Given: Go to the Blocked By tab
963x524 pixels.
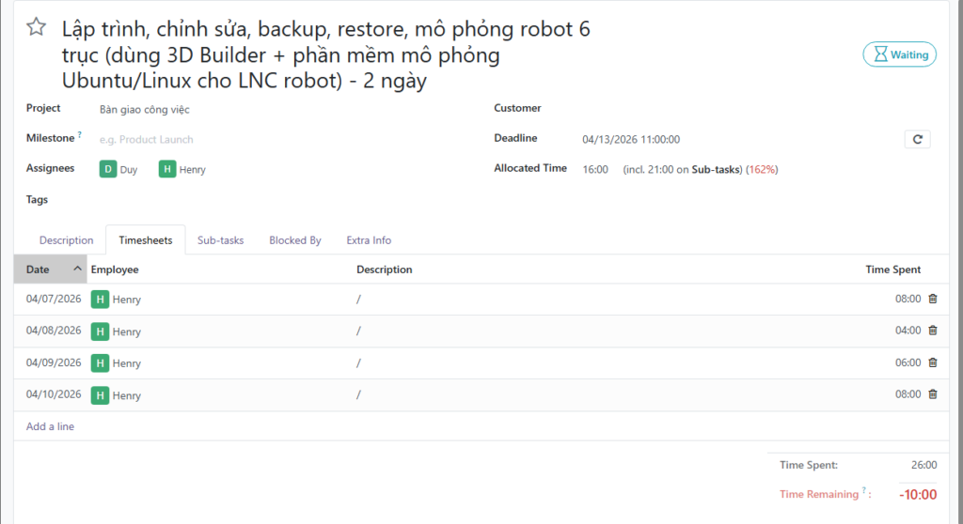Looking at the screenshot, I should point(295,240).
